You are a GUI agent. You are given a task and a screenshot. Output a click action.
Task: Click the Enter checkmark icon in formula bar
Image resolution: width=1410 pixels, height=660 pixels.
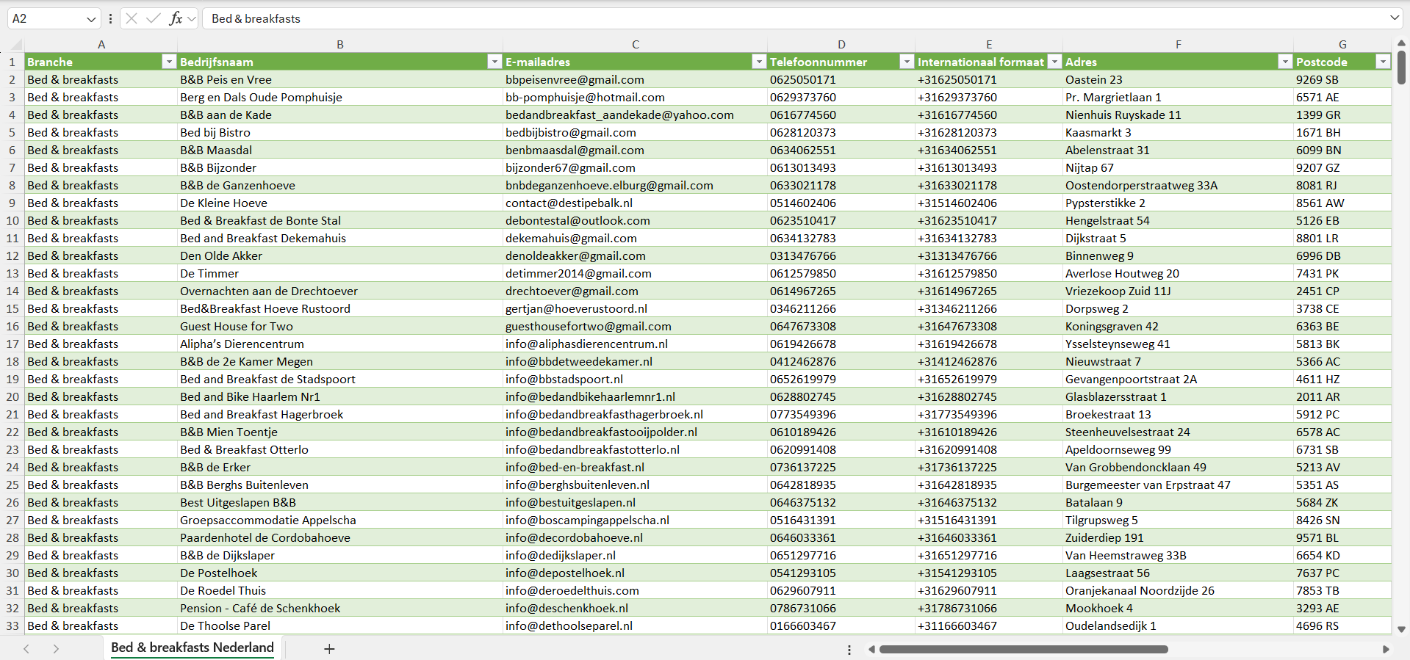154,18
